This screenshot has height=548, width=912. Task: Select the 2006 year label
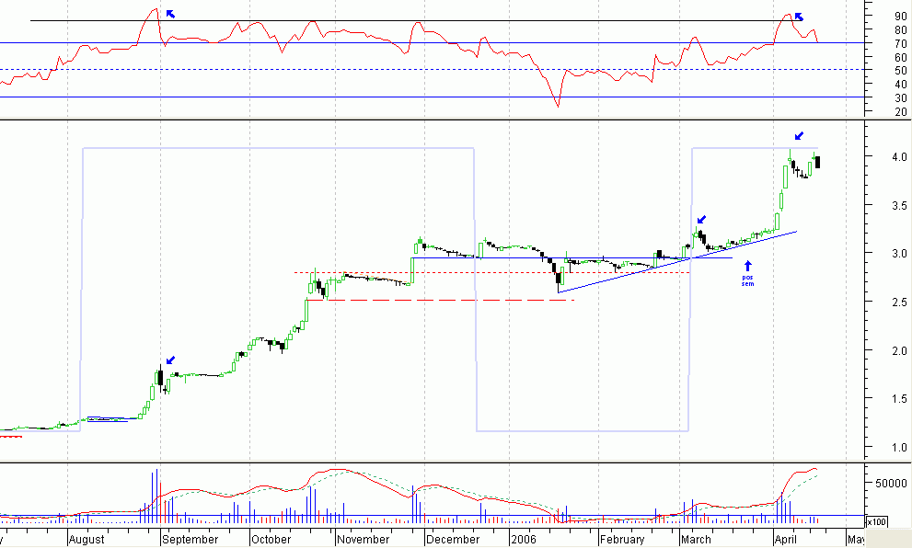pos(523,540)
